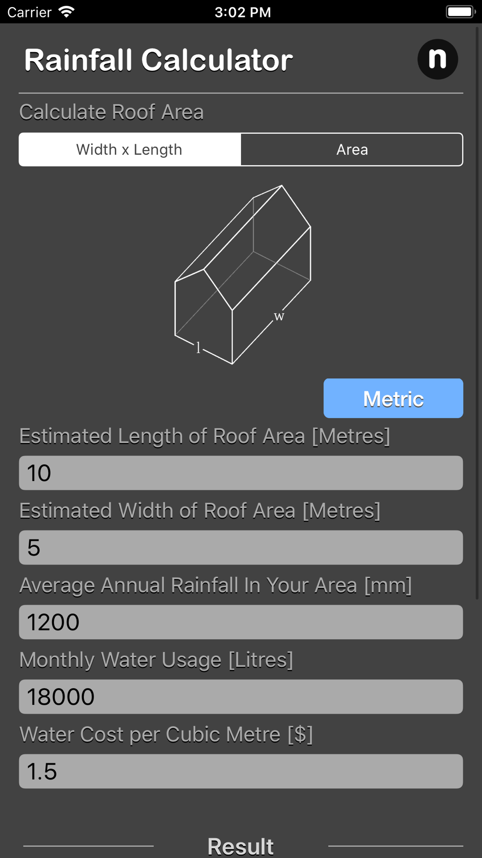Edit the Monthly Water Usage field
Viewport: 482px width, 858px height.
(241, 697)
